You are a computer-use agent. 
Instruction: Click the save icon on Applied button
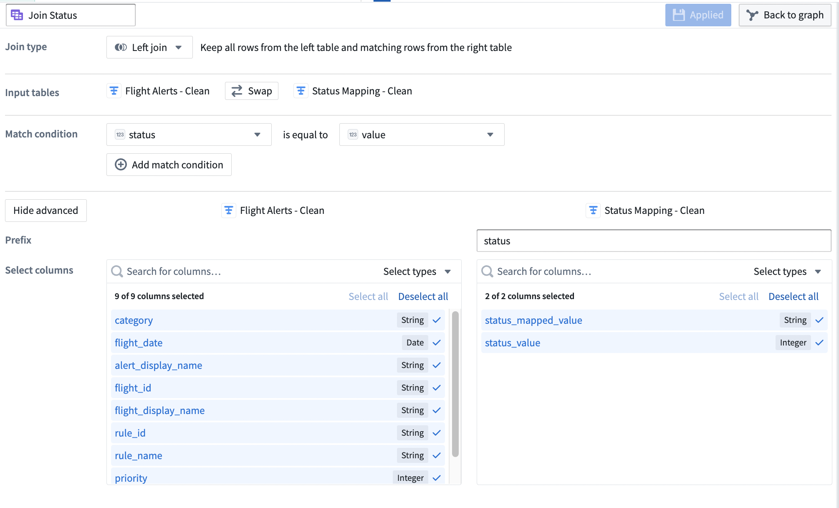(679, 15)
